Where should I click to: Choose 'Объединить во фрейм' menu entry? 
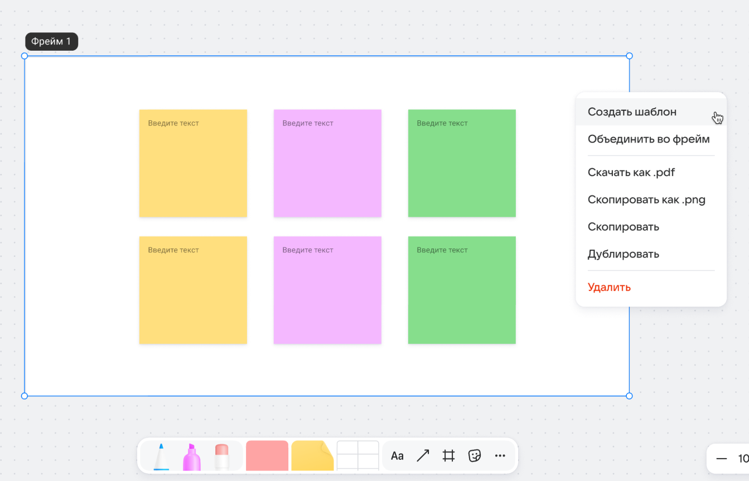[x=648, y=139]
